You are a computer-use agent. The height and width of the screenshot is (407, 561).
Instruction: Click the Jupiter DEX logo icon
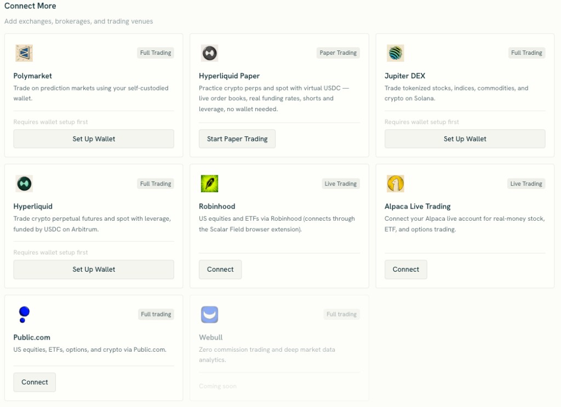pos(395,53)
